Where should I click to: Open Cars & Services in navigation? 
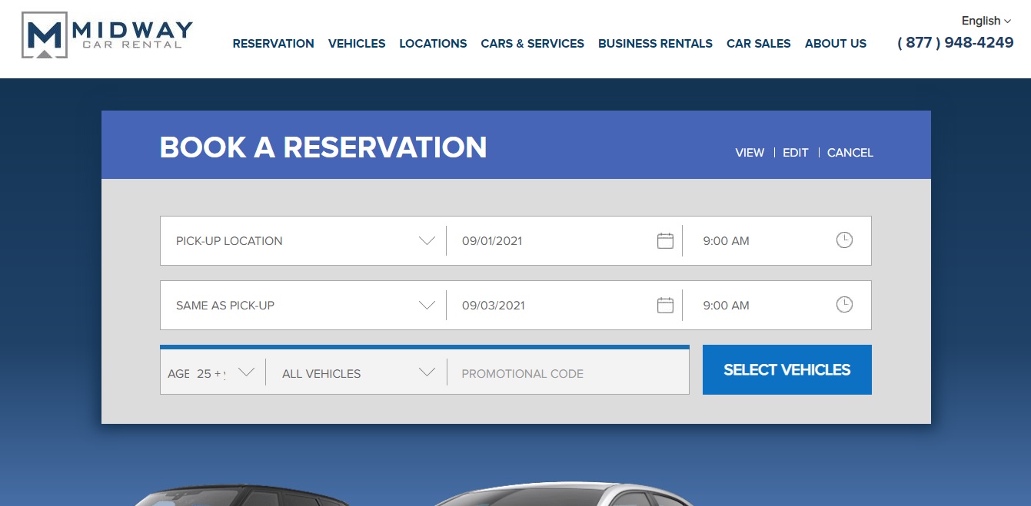coord(532,44)
